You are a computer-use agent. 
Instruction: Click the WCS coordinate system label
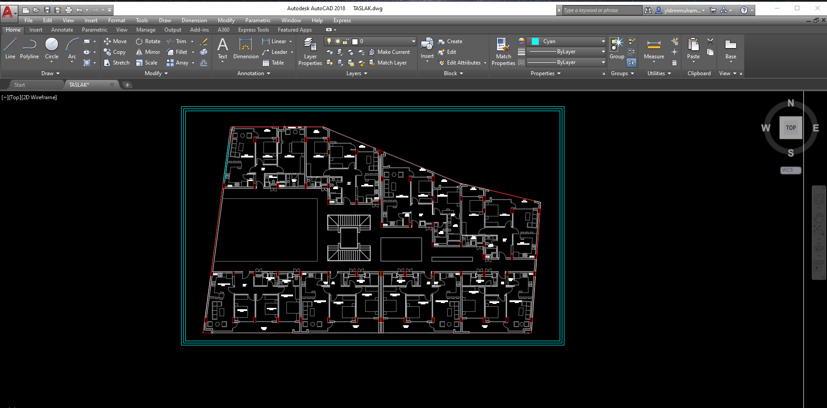(787, 170)
